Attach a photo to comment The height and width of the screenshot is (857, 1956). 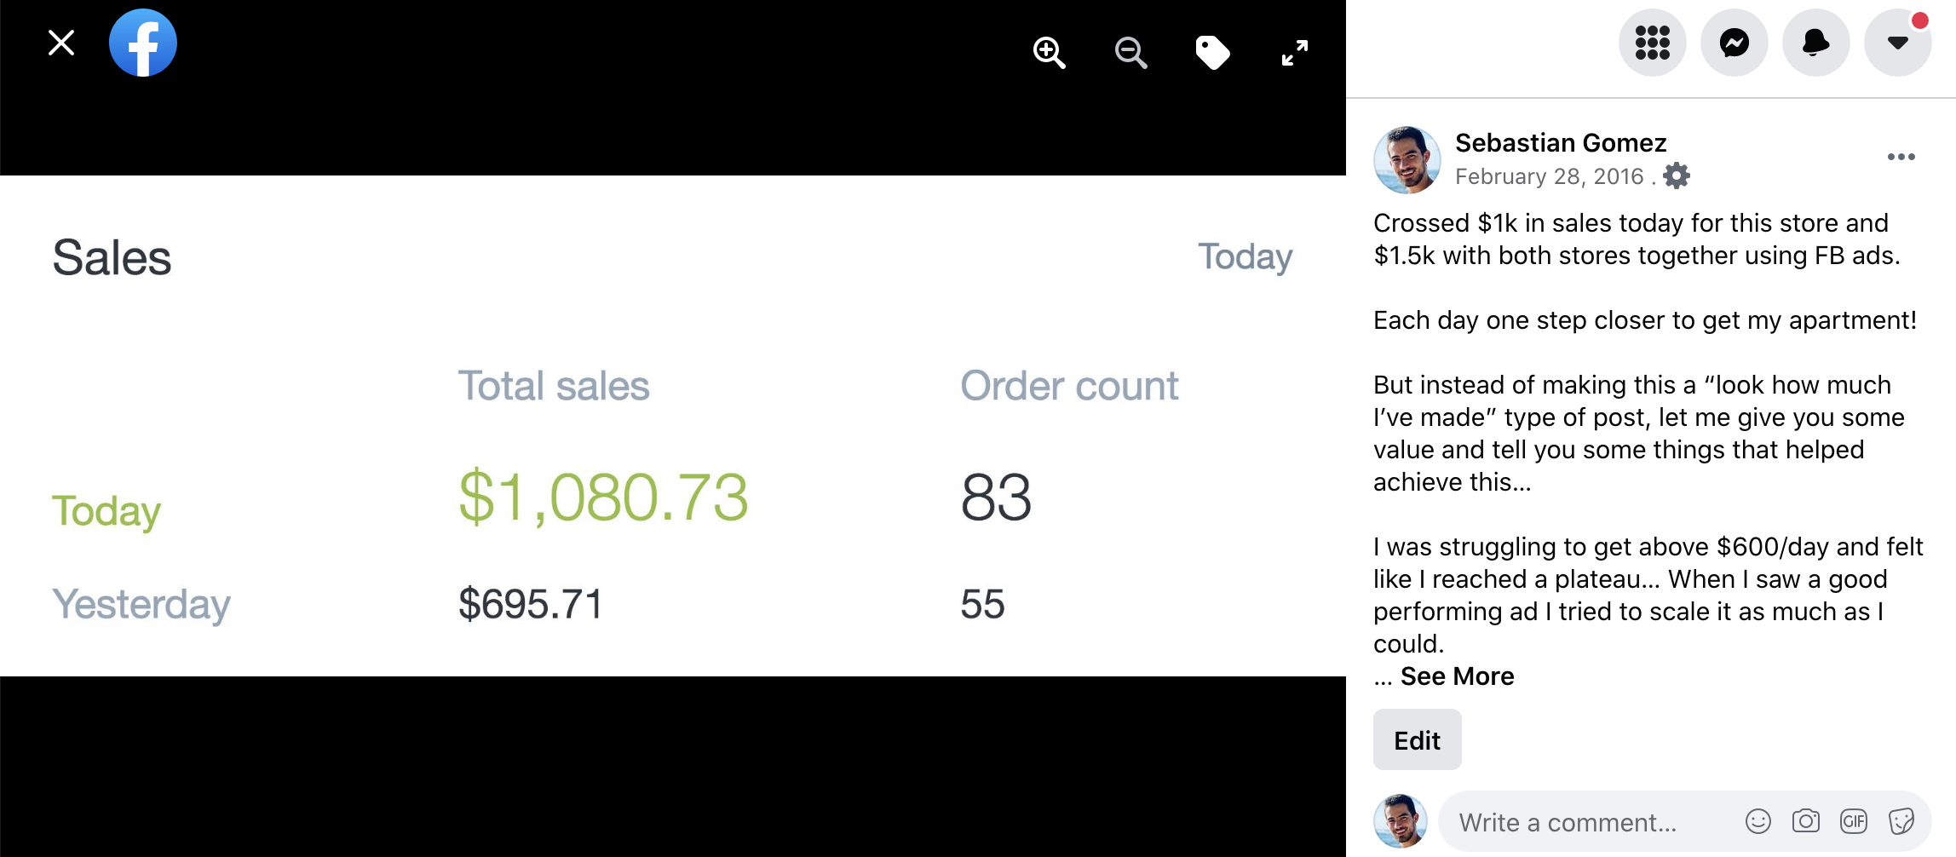click(x=1805, y=821)
